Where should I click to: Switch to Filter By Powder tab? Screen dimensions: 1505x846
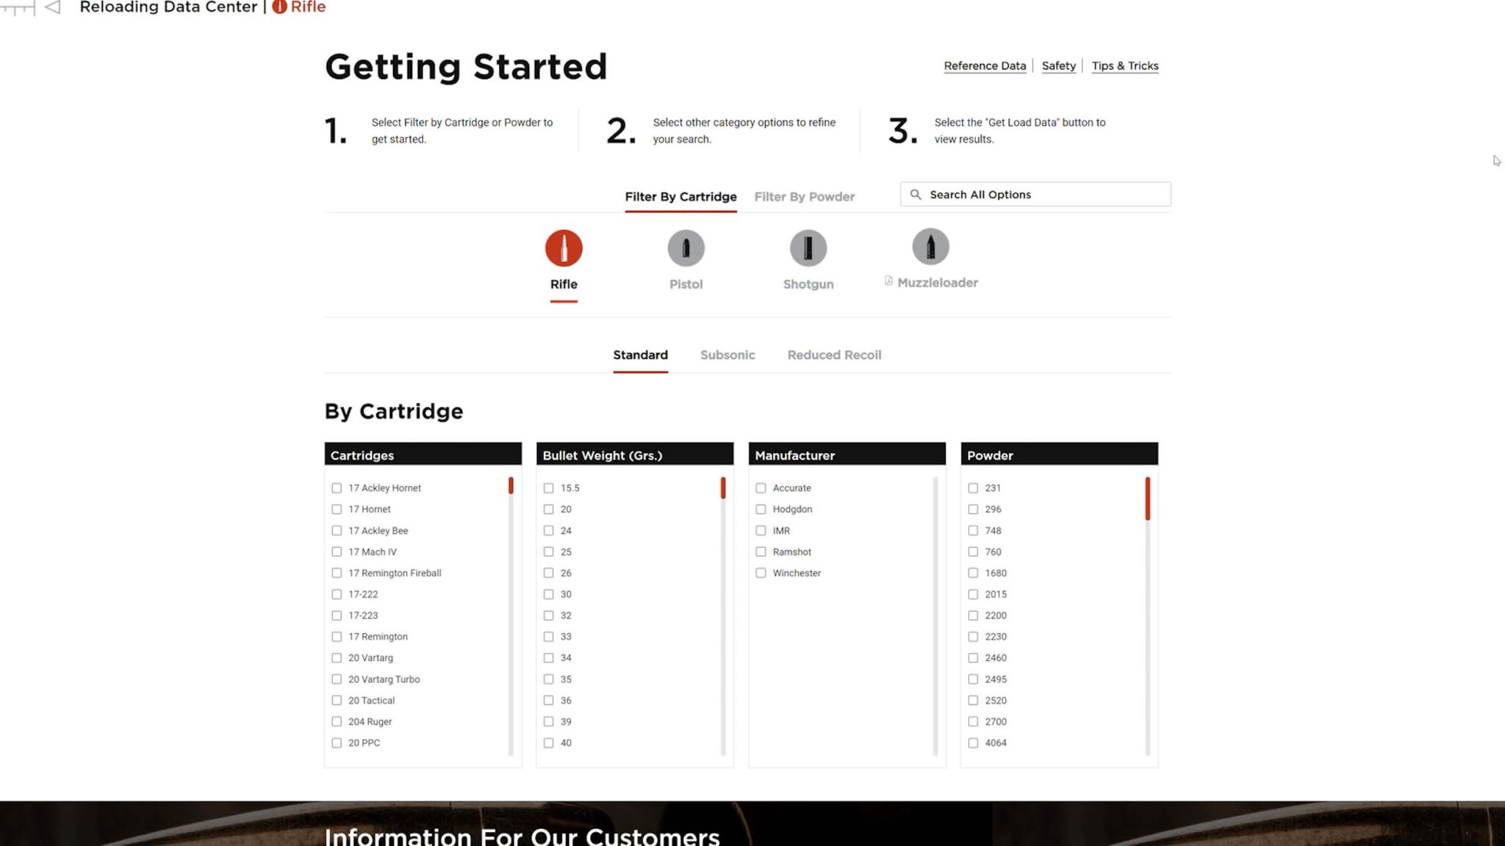804,197
